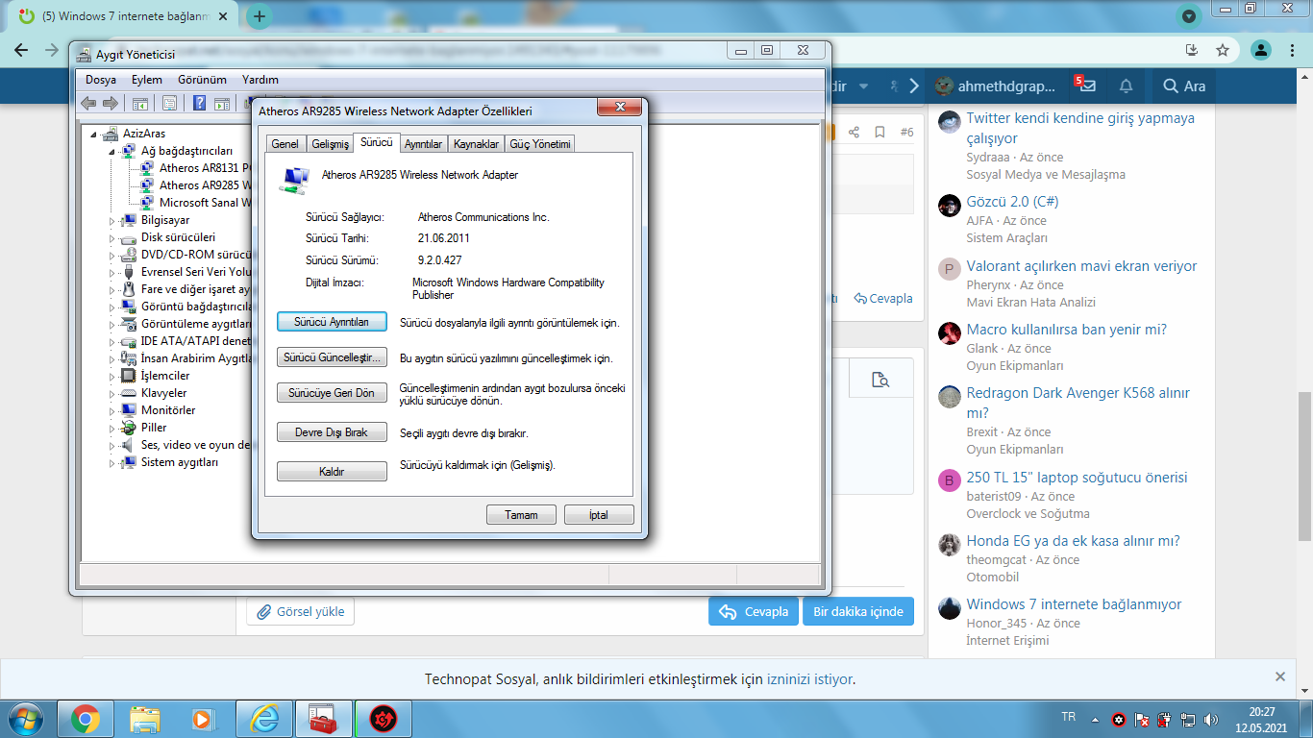Bookmark this page with the star icon
1313x738 pixels.
[1223, 50]
